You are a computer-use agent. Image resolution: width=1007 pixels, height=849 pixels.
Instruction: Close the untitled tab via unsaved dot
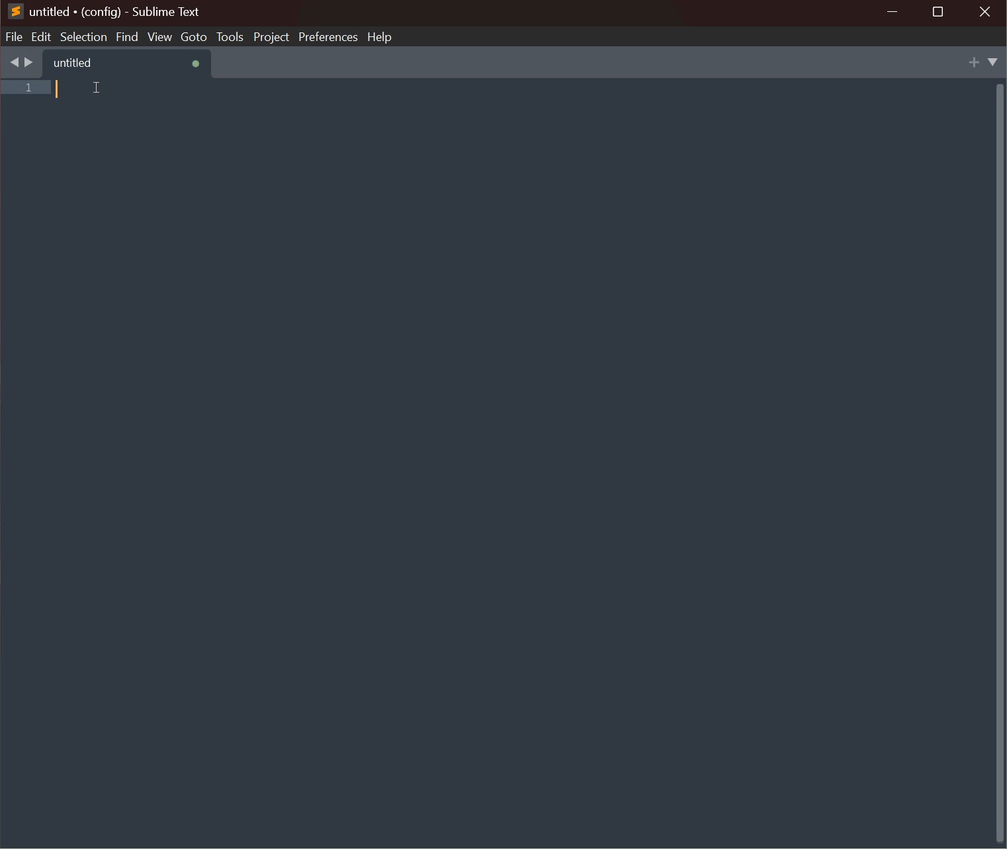[x=195, y=64]
